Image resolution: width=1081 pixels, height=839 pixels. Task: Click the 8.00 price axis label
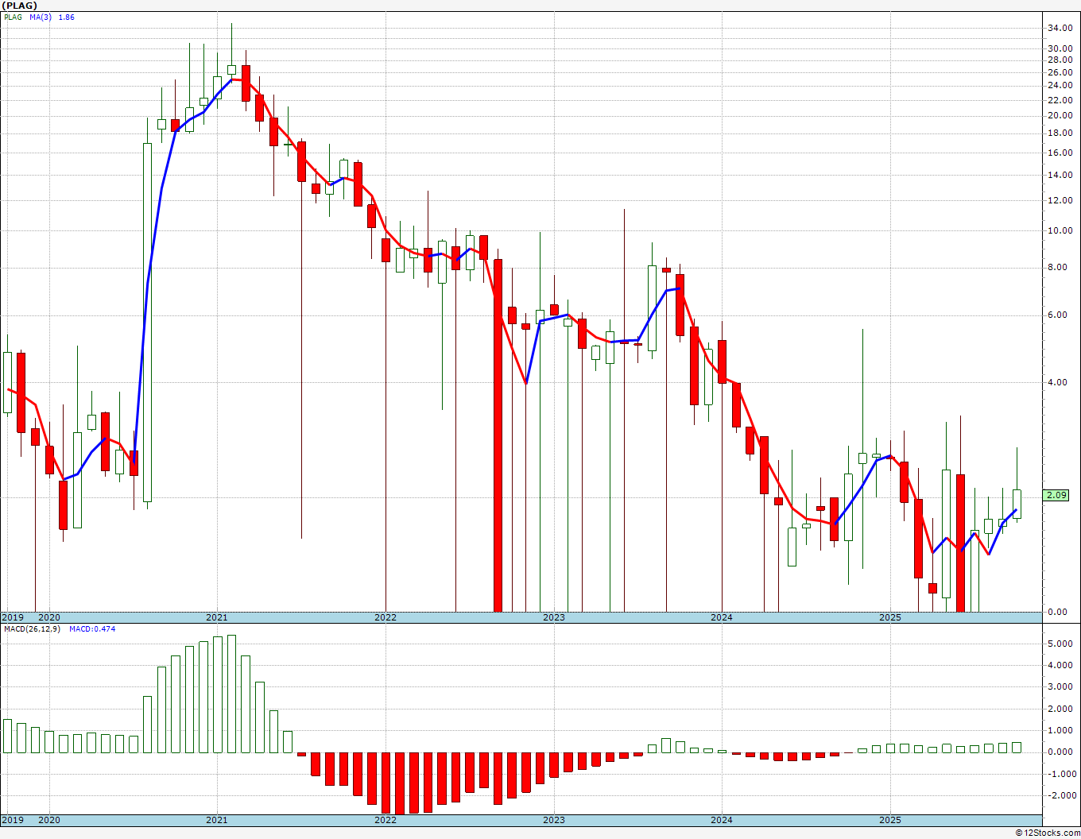[x=1057, y=268]
